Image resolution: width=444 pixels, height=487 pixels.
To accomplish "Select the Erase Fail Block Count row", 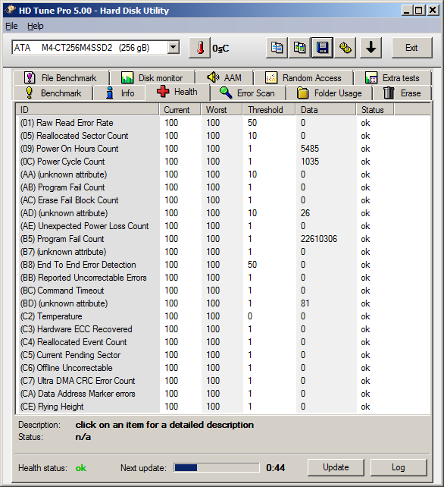I will pyautogui.click(x=223, y=200).
